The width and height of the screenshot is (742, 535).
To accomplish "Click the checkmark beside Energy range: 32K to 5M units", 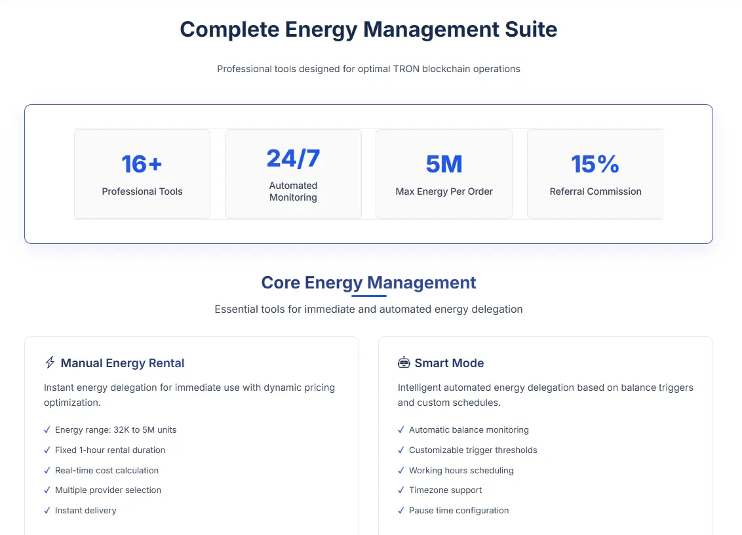I will coord(47,430).
